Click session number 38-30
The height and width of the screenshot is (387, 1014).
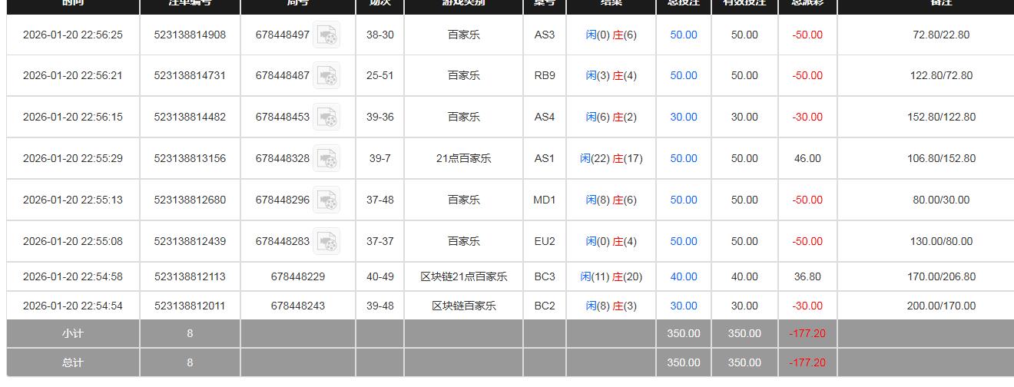[x=380, y=35]
